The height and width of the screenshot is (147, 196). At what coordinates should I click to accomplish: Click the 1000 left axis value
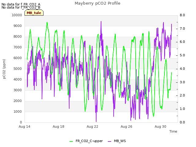point(18,111)
